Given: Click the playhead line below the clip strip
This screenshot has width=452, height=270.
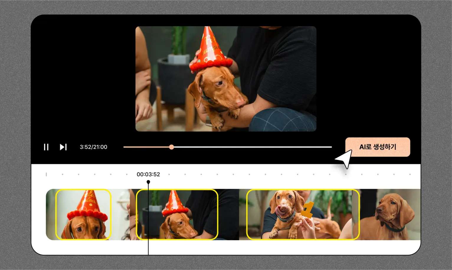Looking at the screenshot, I should 148,248.
